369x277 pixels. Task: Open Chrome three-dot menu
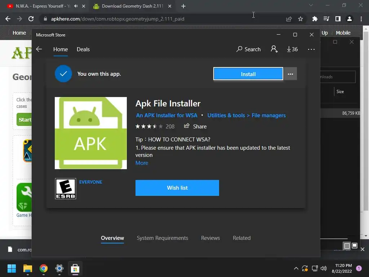[361, 19]
